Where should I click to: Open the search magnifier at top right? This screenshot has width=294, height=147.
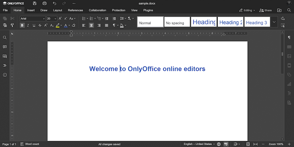289,10
